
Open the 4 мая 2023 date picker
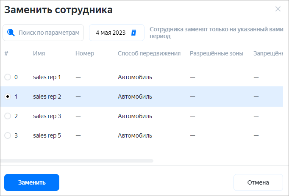coord(111,33)
